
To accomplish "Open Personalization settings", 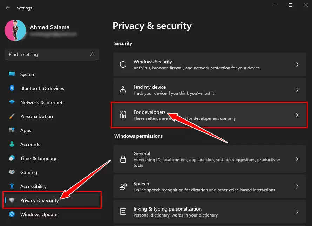I will pos(52,116).
